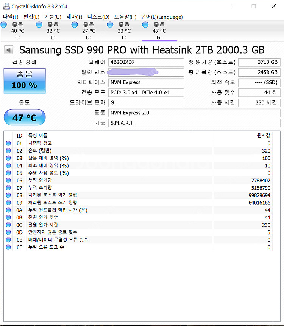Select raw value 99829694
Screen dimensions: 284x326
click(x=259, y=195)
